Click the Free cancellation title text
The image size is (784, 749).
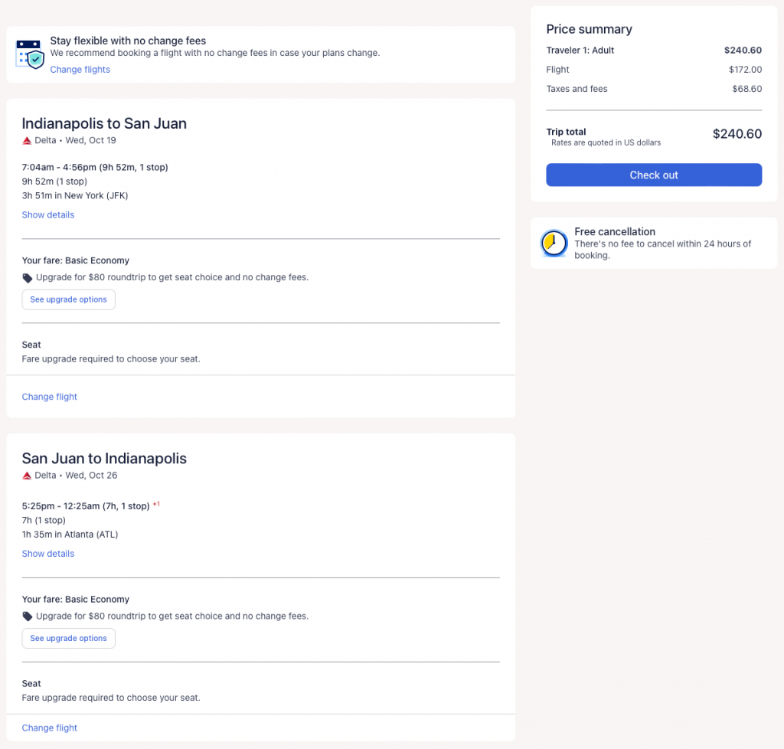[615, 231]
